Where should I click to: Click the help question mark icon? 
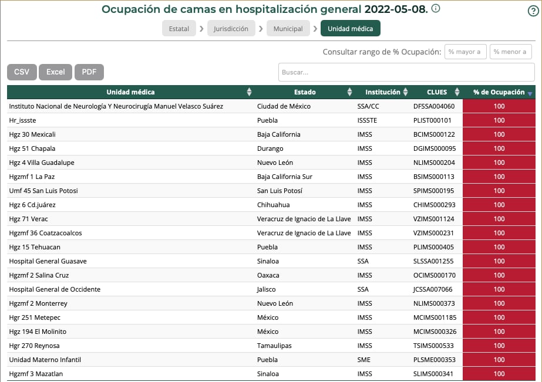point(533,11)
